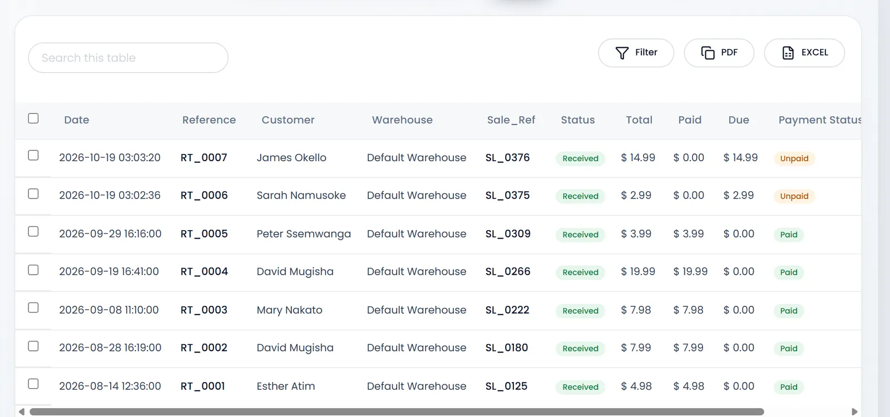The image size is (890, 417).
Task: Check the RT_0004 row checkbox
Action: [33, 270]
